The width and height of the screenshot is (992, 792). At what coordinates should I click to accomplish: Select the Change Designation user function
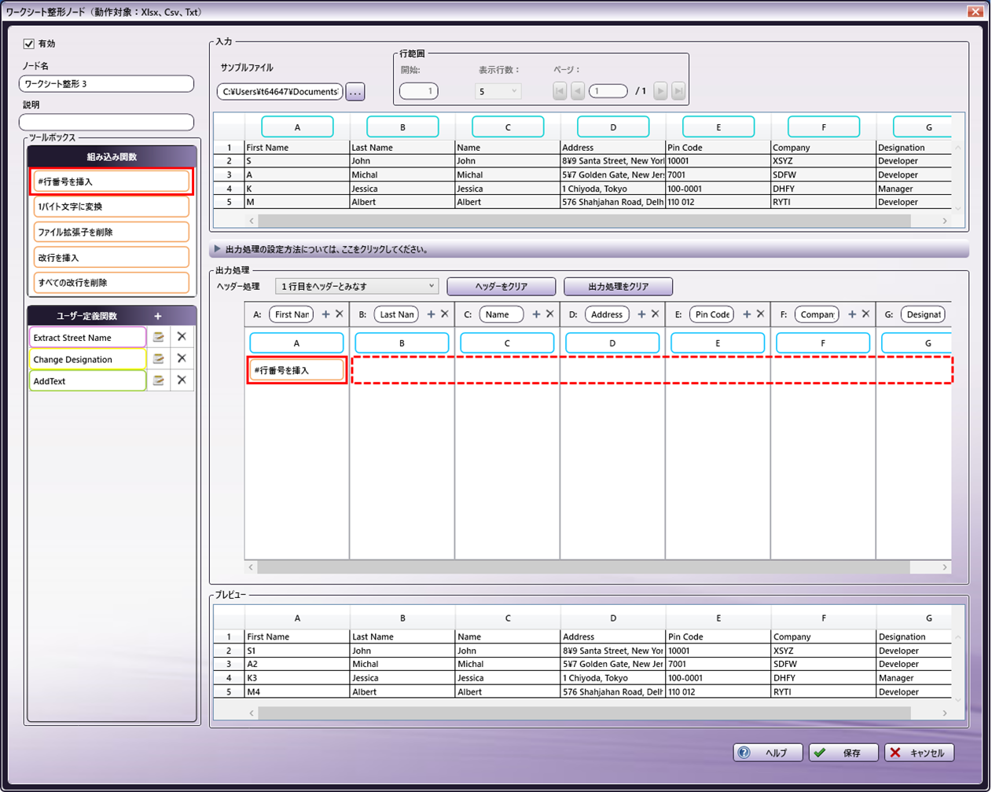[87, 359]
